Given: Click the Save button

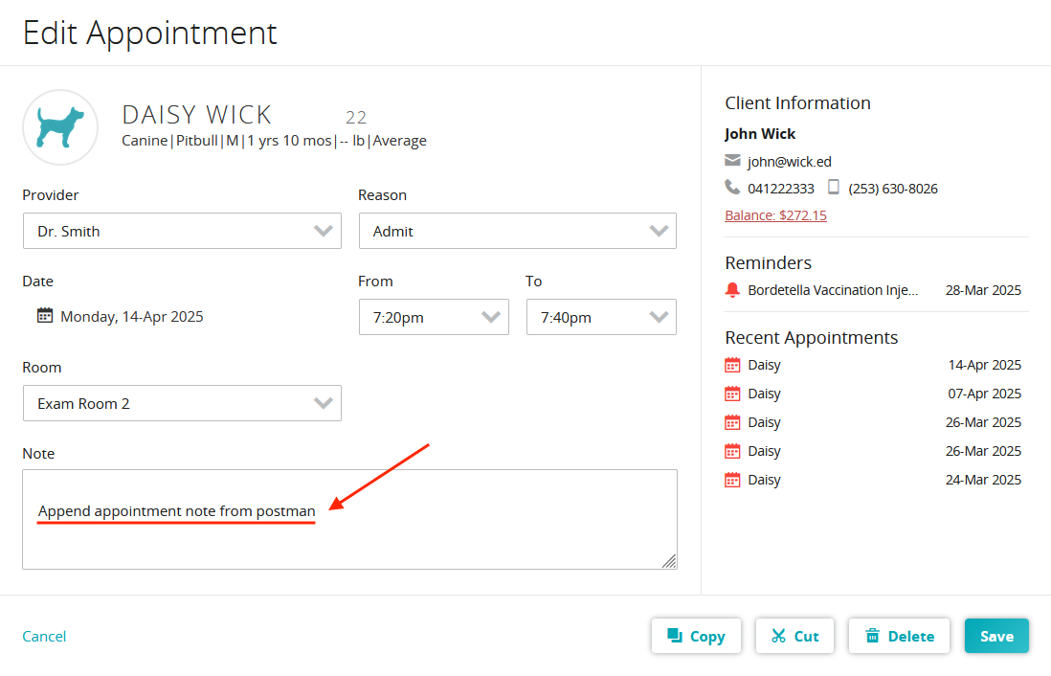Looking at the screenshot, I should click(996, 636).
